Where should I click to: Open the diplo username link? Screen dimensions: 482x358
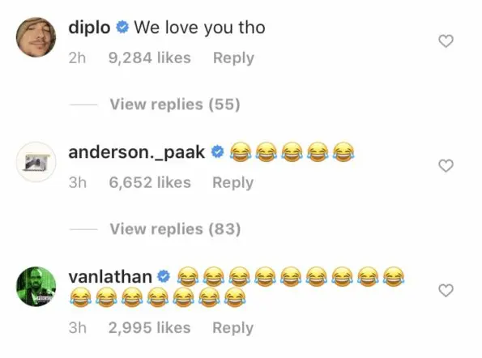tap(89, 28)
